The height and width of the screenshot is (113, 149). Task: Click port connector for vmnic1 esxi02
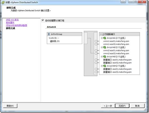pos(96,44)
